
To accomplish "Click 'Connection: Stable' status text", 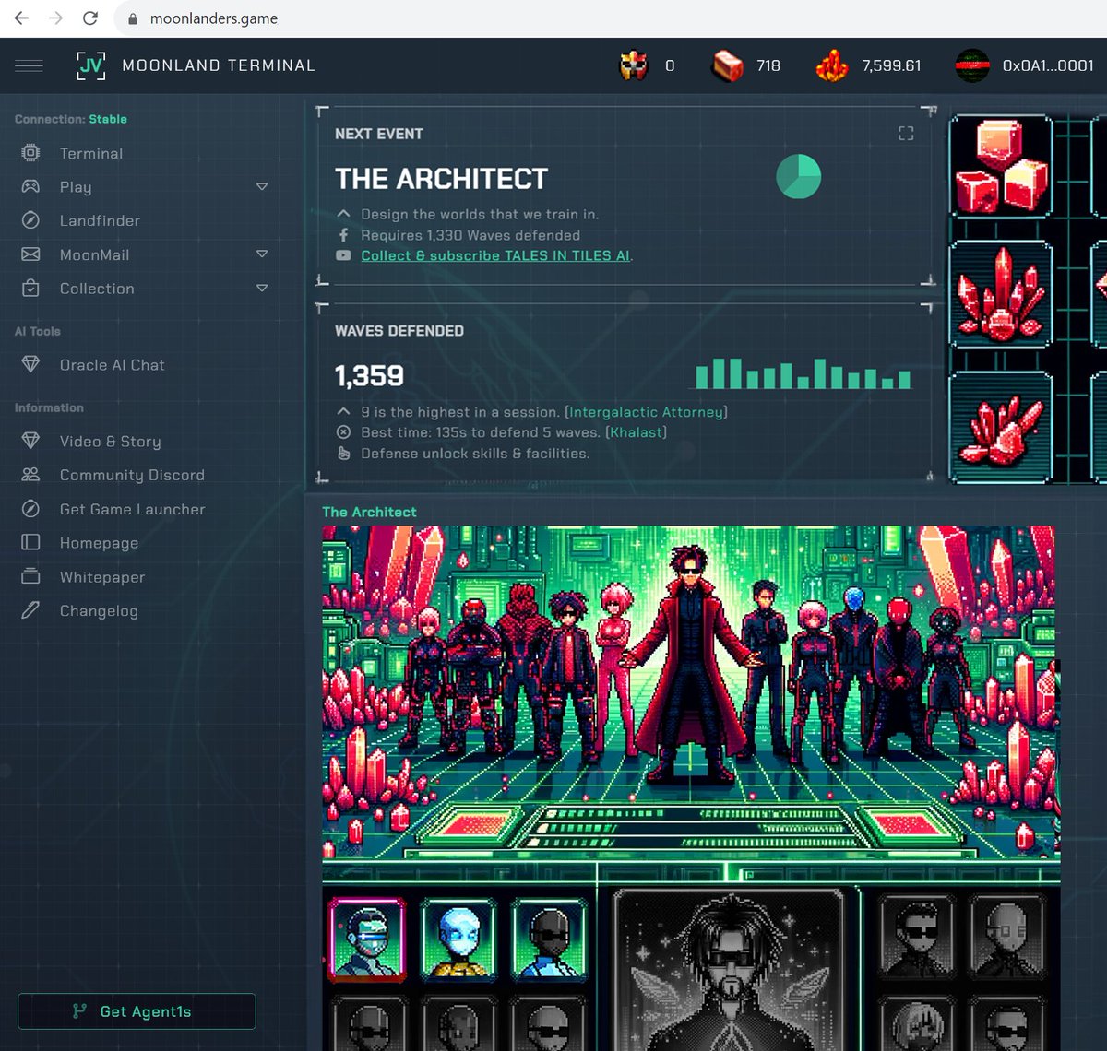I will point(71,119).
